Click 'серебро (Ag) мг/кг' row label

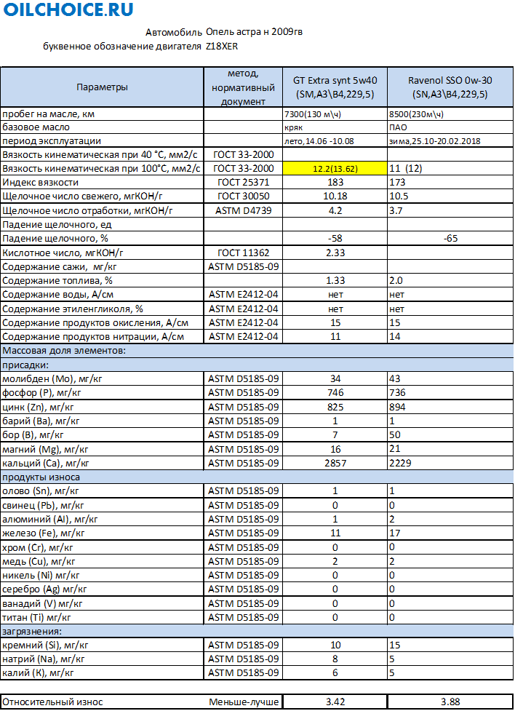(44, 589)
